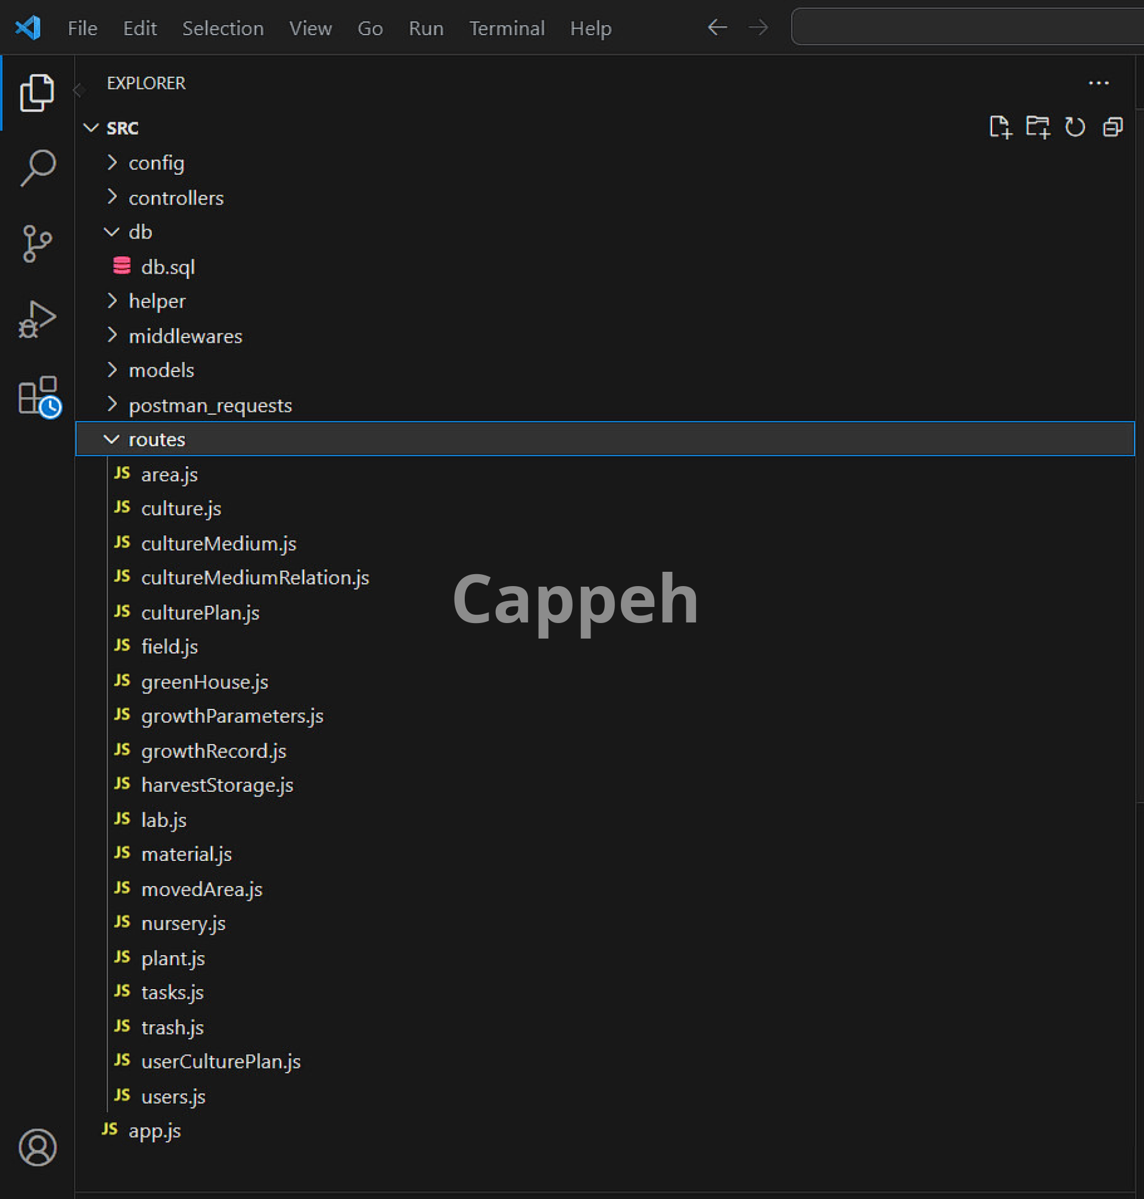Open Run and Debug view
1144x1199 pixels.
click(x=36, y=319)
